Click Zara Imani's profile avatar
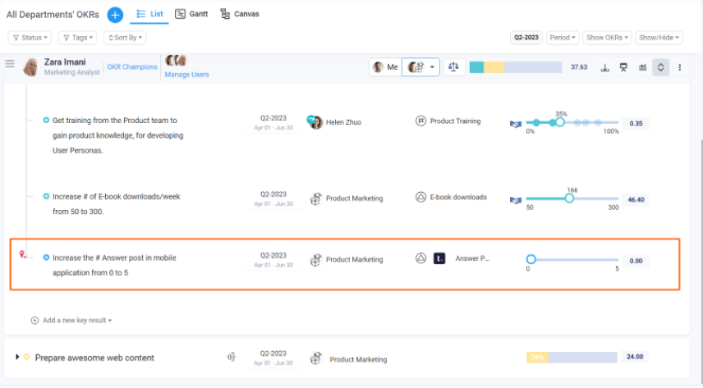 click(x=31, y=67)
